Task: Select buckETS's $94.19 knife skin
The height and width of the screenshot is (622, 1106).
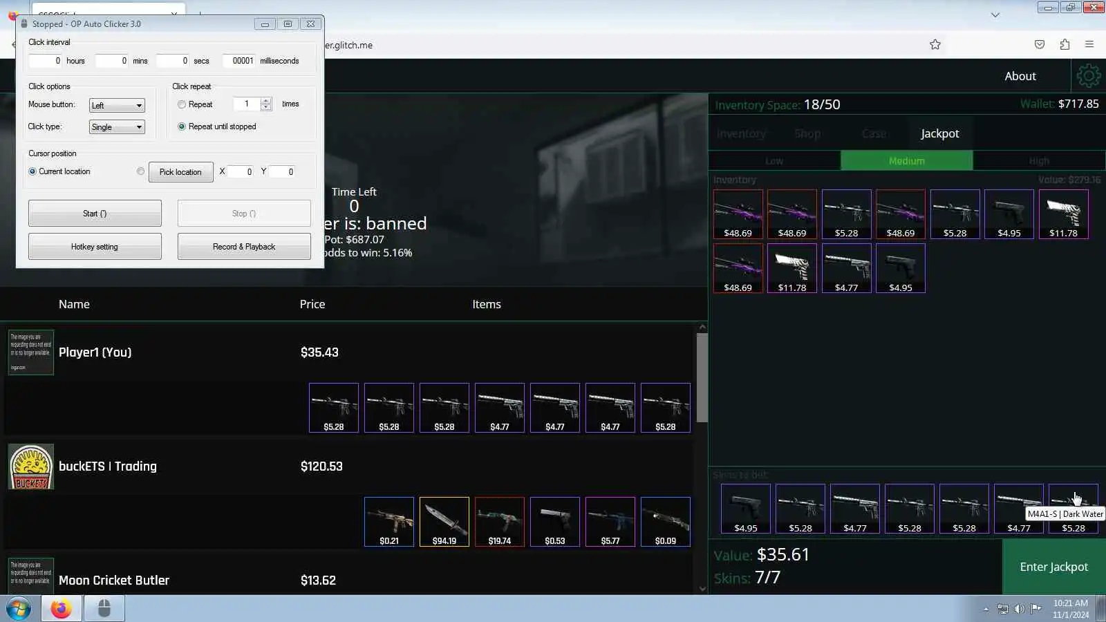Action: coord(444,522)
